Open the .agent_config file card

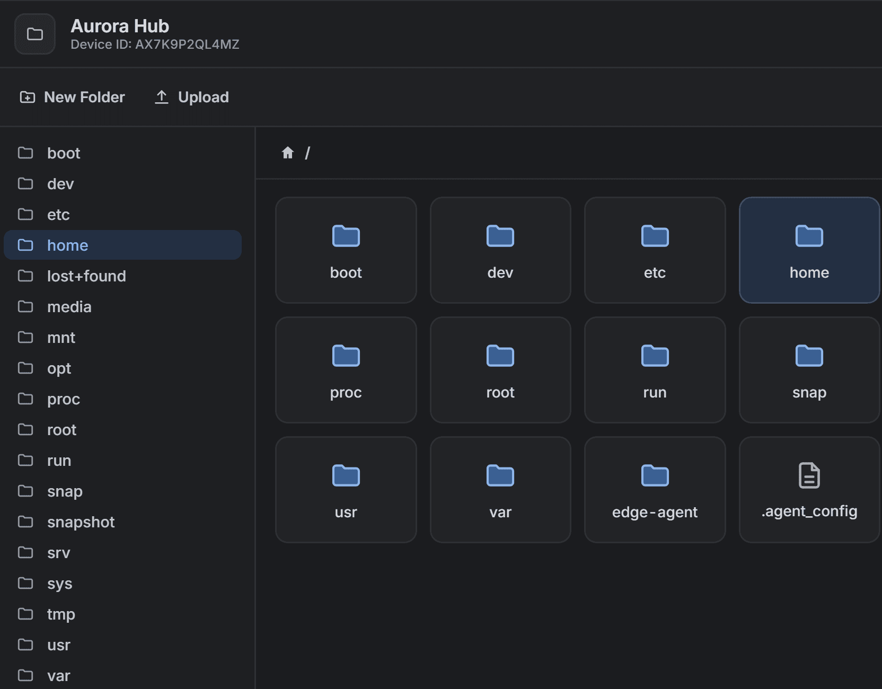pyautogui.click(x=809, y=490)
